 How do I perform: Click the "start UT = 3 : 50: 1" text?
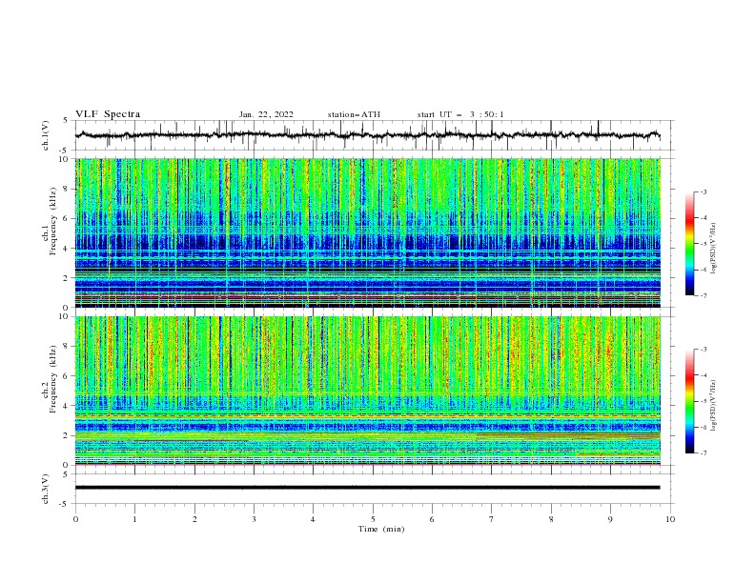[x=460, y=114]
